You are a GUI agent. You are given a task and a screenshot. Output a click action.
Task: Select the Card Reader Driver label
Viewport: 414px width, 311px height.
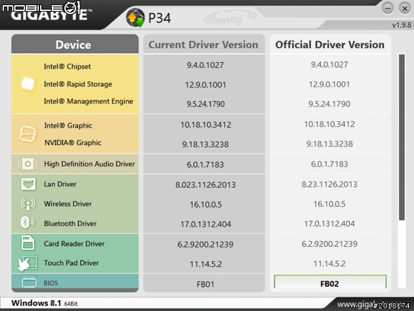tap(74, 244)
